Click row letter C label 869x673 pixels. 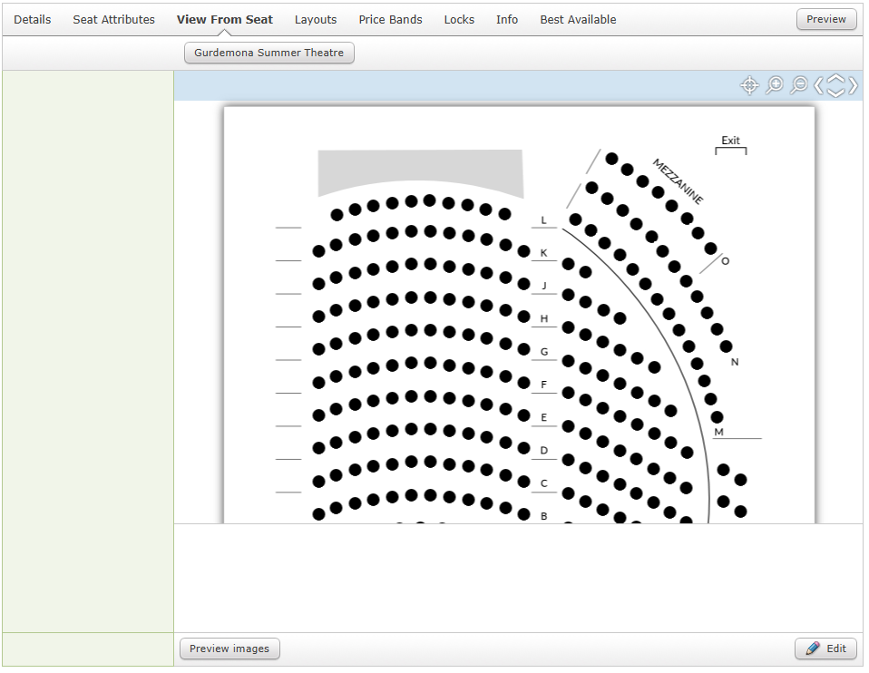(x=543, y=483)
